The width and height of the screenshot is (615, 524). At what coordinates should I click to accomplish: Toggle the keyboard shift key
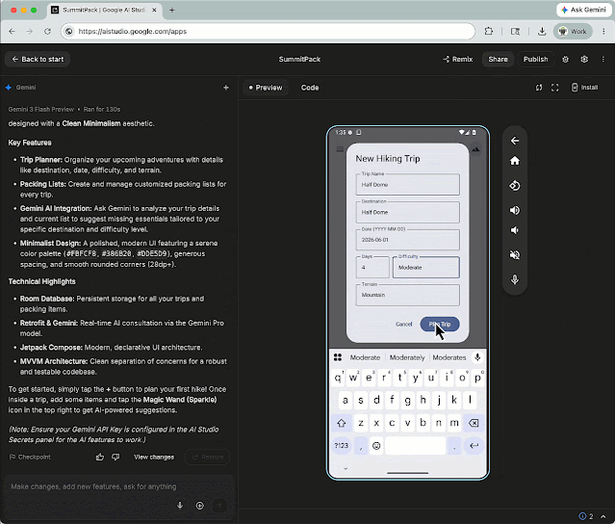click(342, 423)
